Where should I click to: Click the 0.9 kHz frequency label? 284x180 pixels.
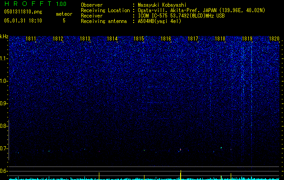(x=4, y=103)
